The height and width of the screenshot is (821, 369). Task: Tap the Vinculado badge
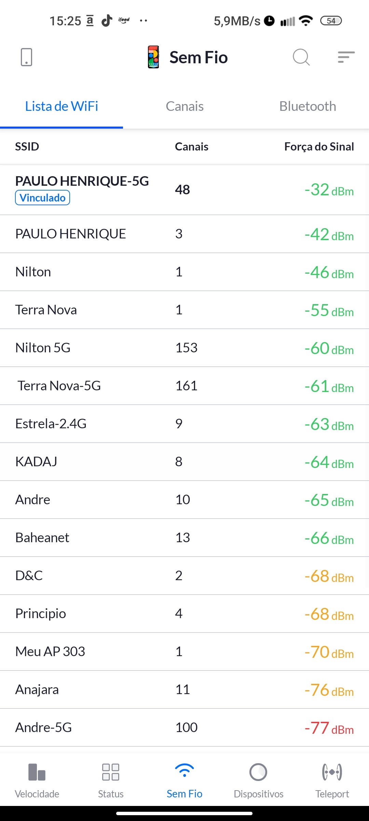pos(42,198)
